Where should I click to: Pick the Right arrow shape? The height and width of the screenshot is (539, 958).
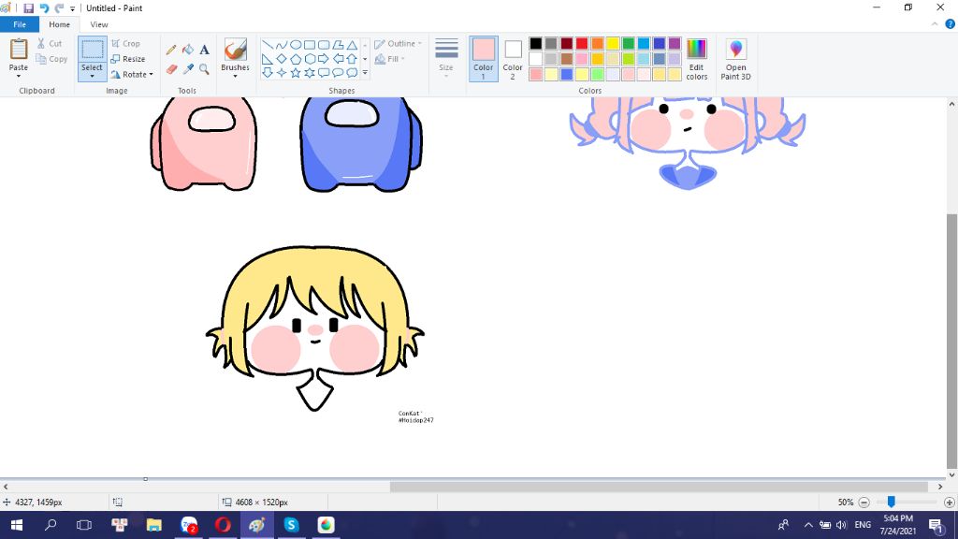pos(324,59)
